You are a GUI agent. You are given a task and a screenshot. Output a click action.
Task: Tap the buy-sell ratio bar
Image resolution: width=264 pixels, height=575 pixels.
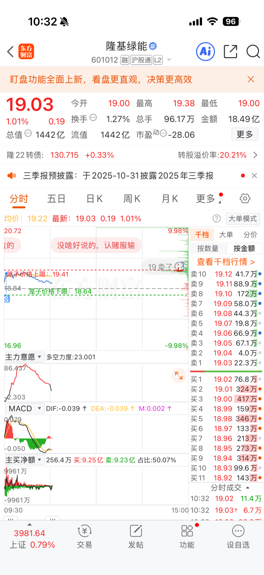click(226, 372)
